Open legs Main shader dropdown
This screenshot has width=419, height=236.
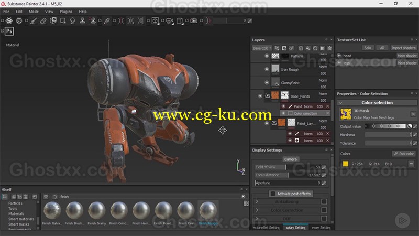(407, 63)
